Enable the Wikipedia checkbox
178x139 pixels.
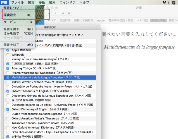tap(8, 55)
